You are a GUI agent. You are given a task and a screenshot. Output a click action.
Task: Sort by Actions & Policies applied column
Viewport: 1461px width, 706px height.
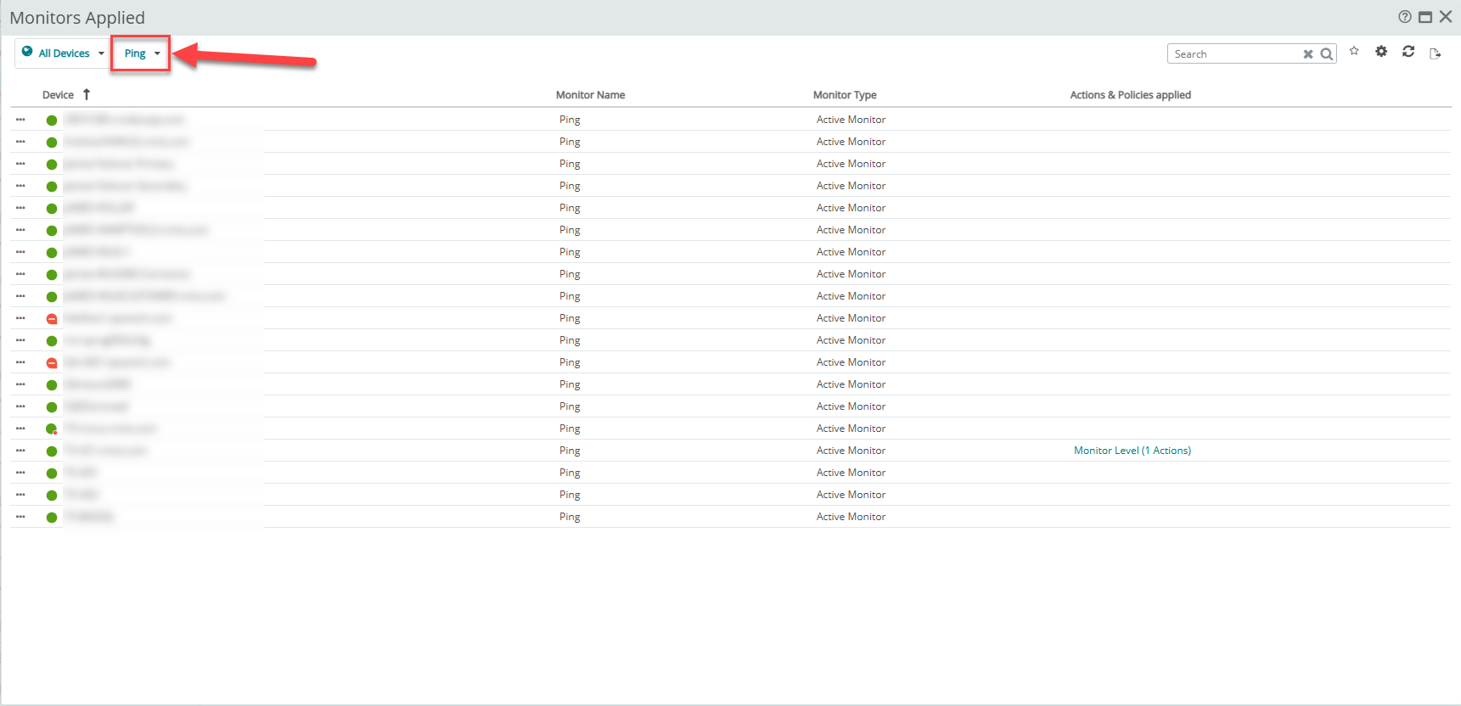coord(1130,95)
